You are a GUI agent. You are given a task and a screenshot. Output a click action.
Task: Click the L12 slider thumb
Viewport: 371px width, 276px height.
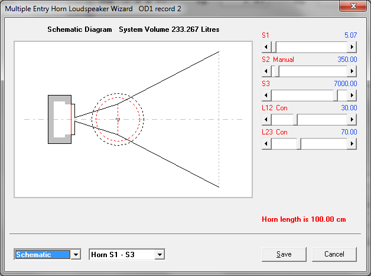click(x=295, y=120)
